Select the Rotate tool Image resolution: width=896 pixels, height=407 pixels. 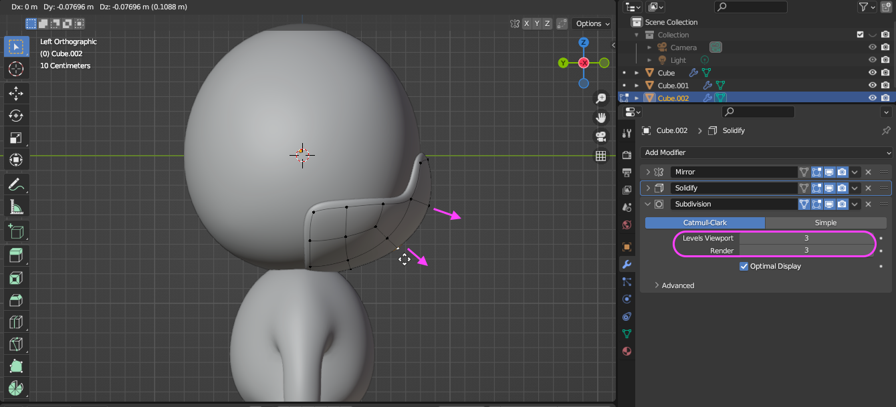coord(16,116)
